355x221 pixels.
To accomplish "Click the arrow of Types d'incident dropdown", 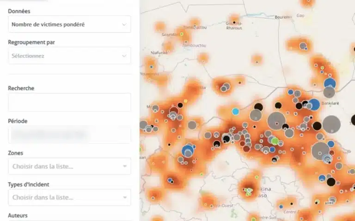I will pyautogui.click(x=125, y=198).
